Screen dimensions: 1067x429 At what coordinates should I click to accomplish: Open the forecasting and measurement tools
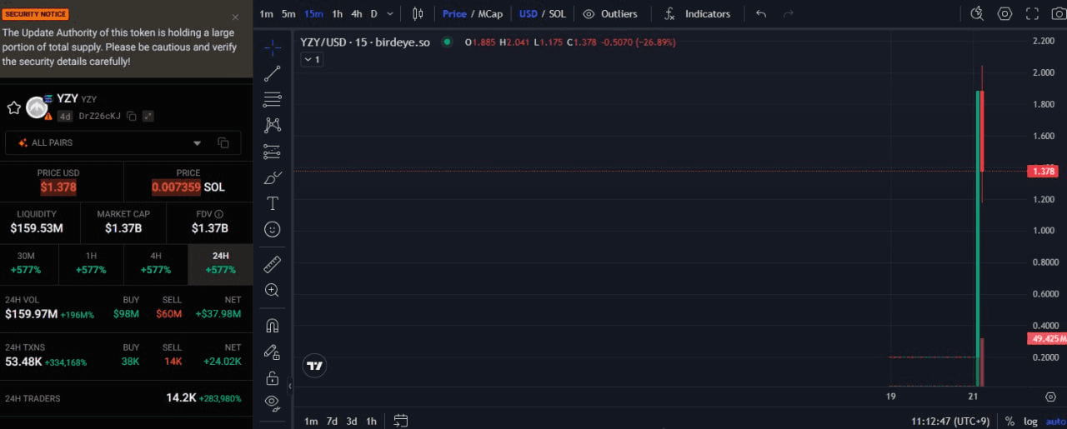pyautogui.click(x=272, y=152)
